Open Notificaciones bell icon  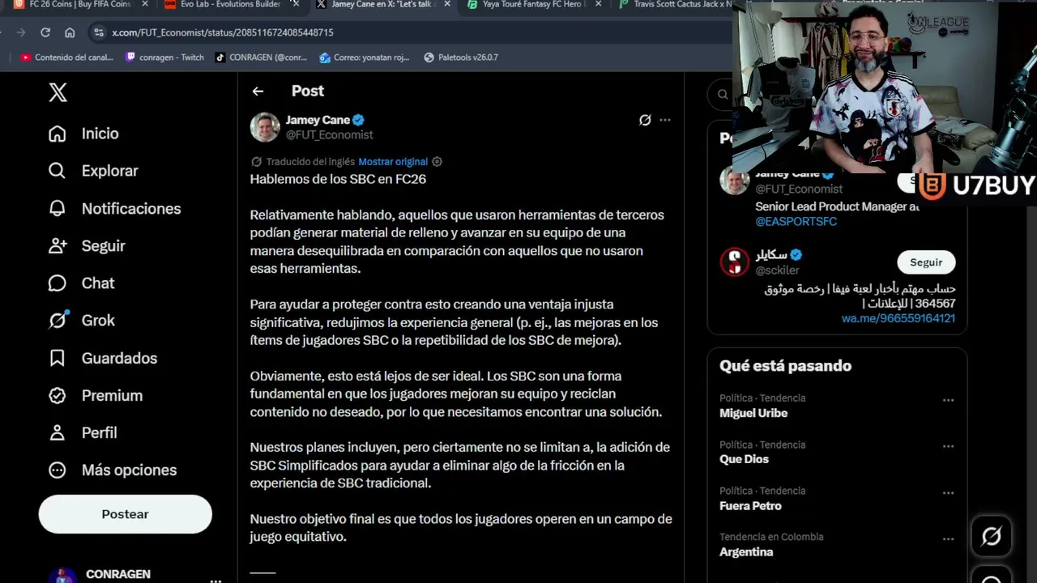pyautogui.click(x=57, y=209)
